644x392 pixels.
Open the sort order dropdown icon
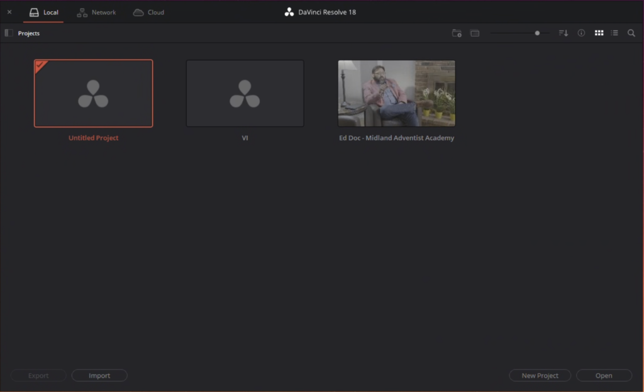tap(563, 33)
